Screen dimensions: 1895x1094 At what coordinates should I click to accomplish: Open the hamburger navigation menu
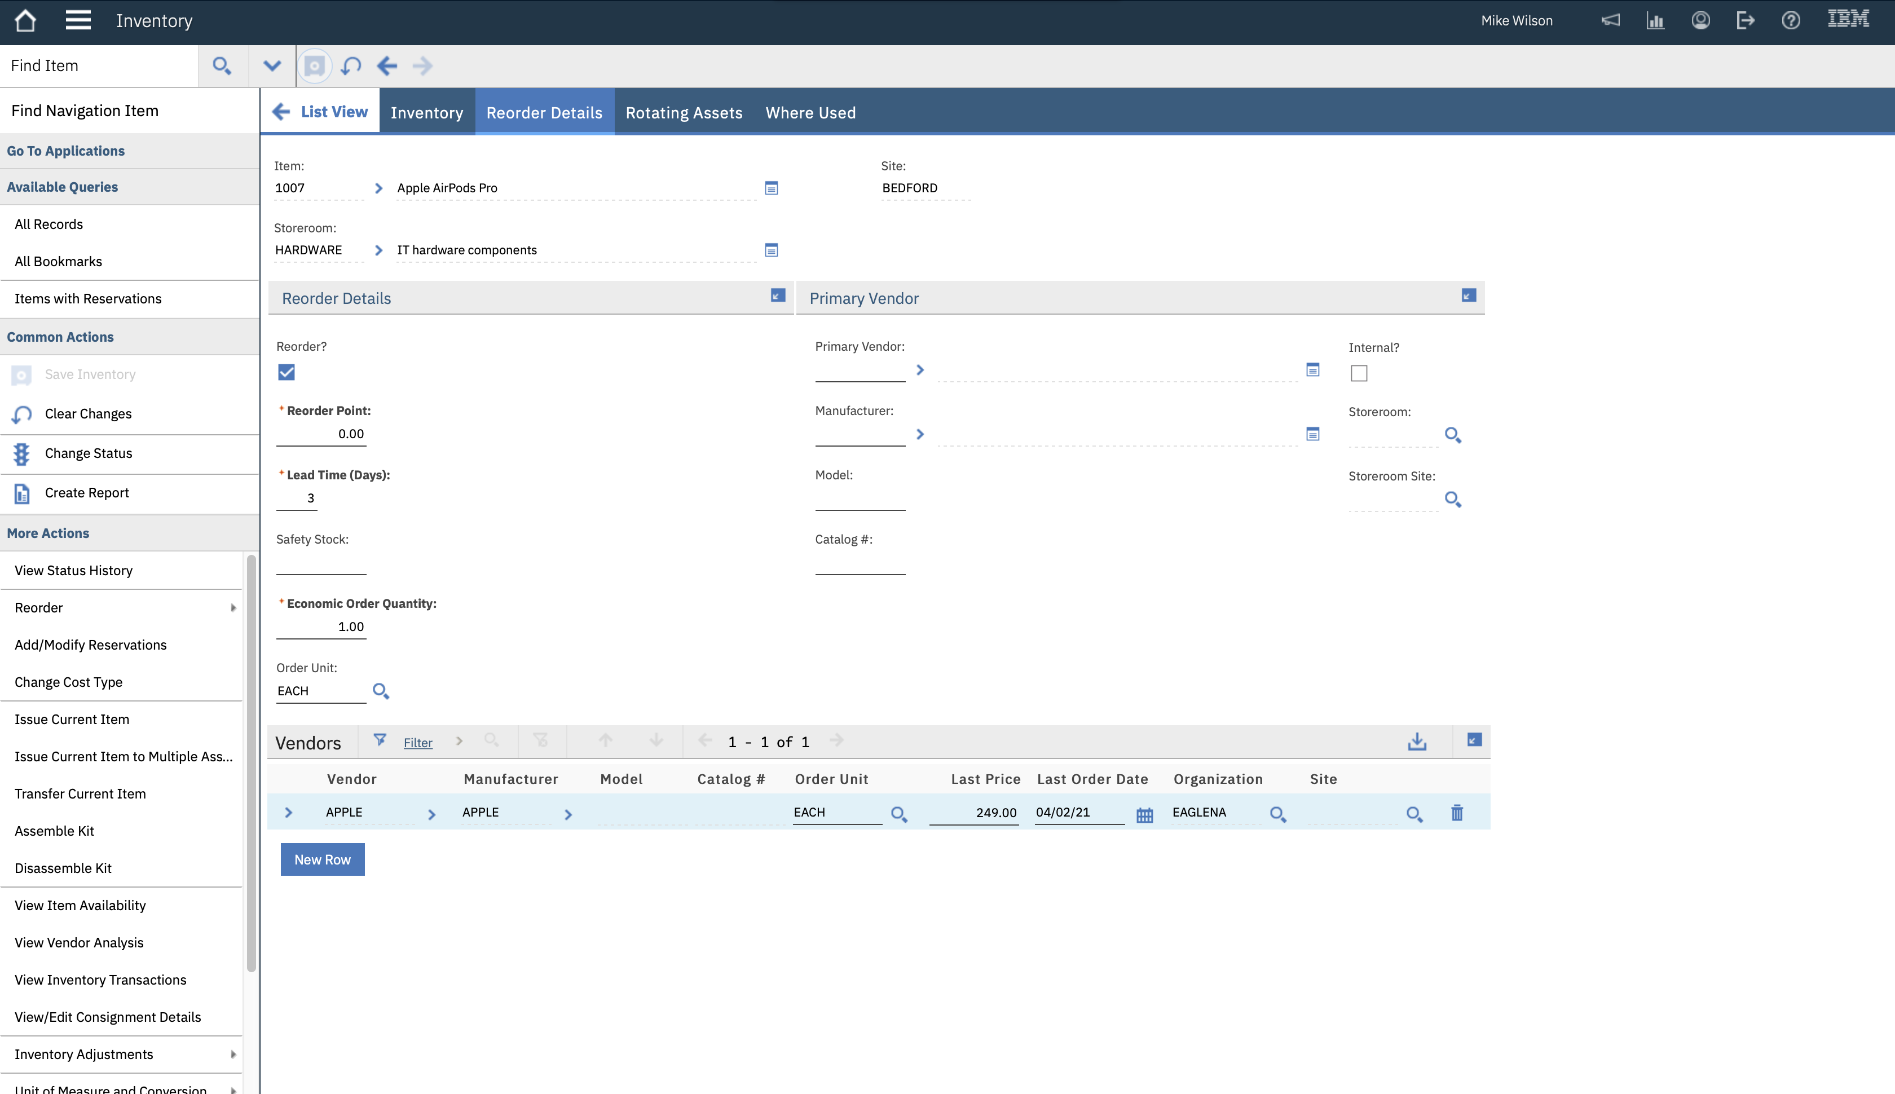click(78, 20)
